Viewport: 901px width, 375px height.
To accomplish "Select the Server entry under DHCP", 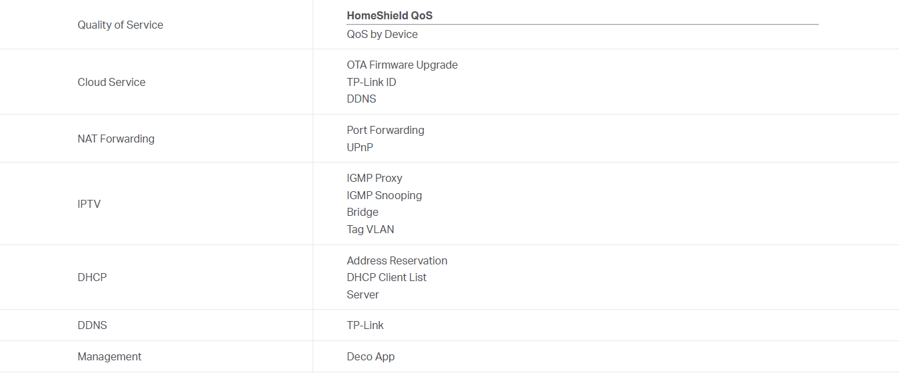I will 363,294.
